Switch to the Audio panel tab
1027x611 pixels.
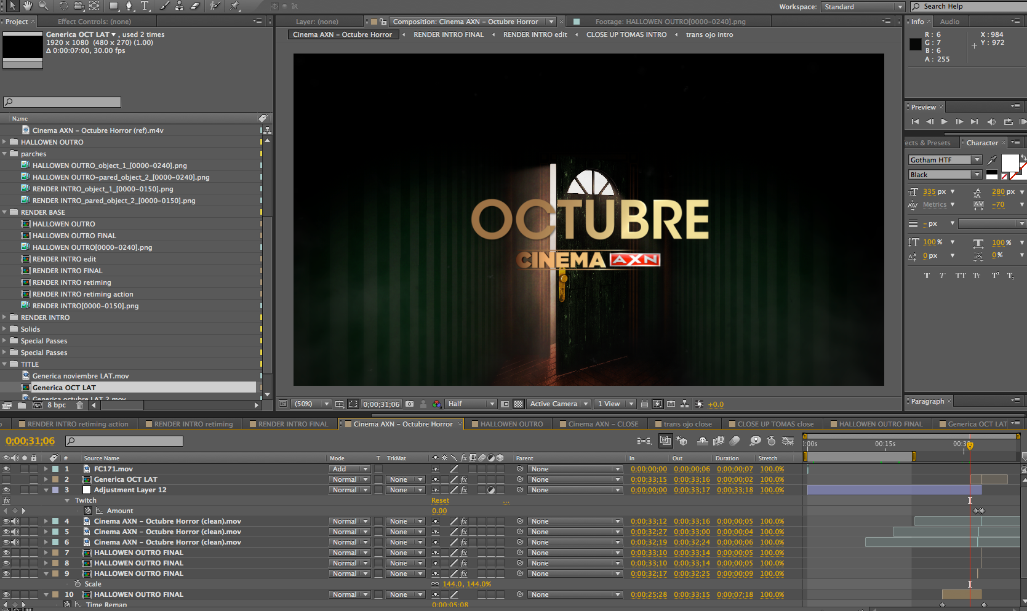pos(949,22)
